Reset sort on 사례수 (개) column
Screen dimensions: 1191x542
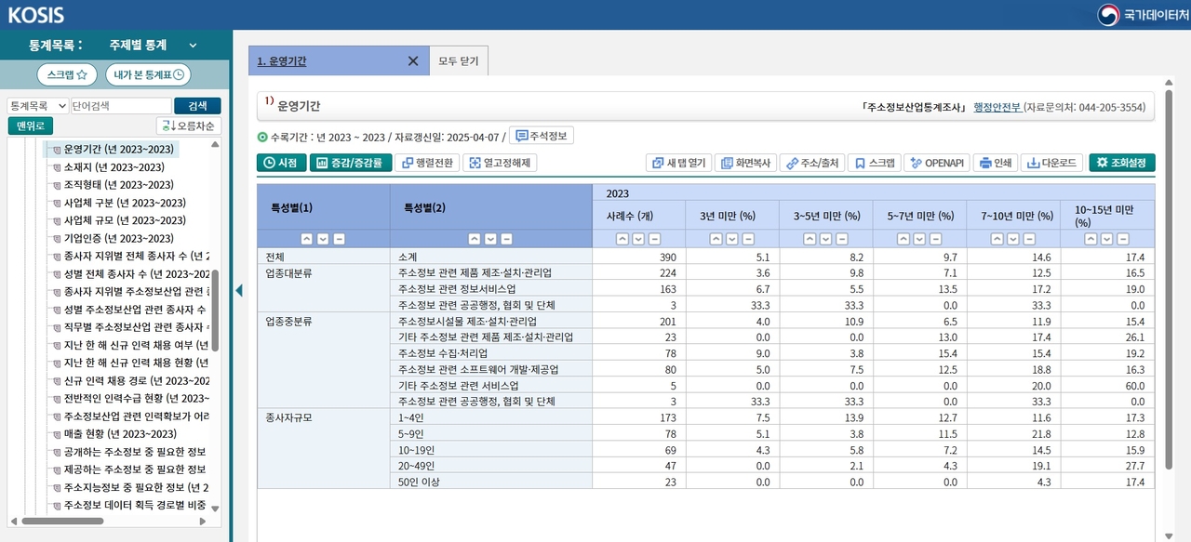coord(653,239)
